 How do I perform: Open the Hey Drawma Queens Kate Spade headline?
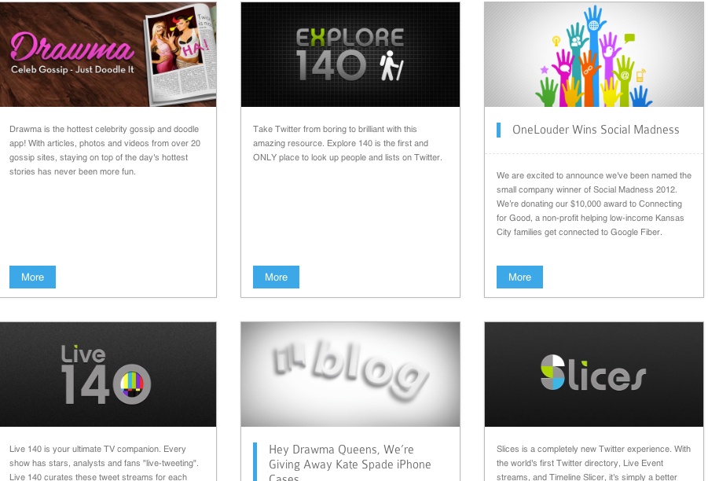click(x=350, y=462)
